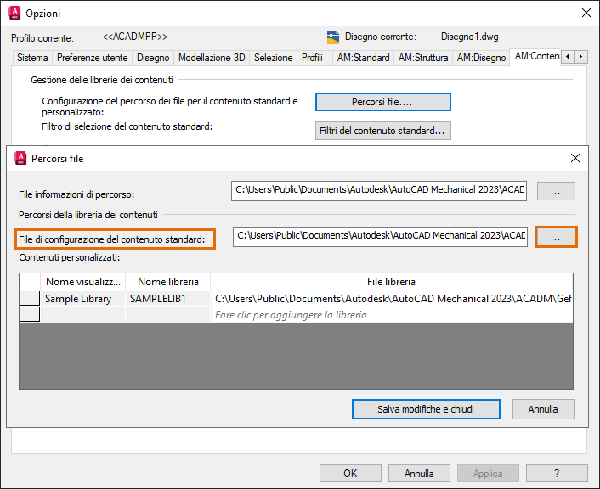This screenshot has width=600, height=489.
Task: Click the standard content configuration path field
Action: click(380, 237)
